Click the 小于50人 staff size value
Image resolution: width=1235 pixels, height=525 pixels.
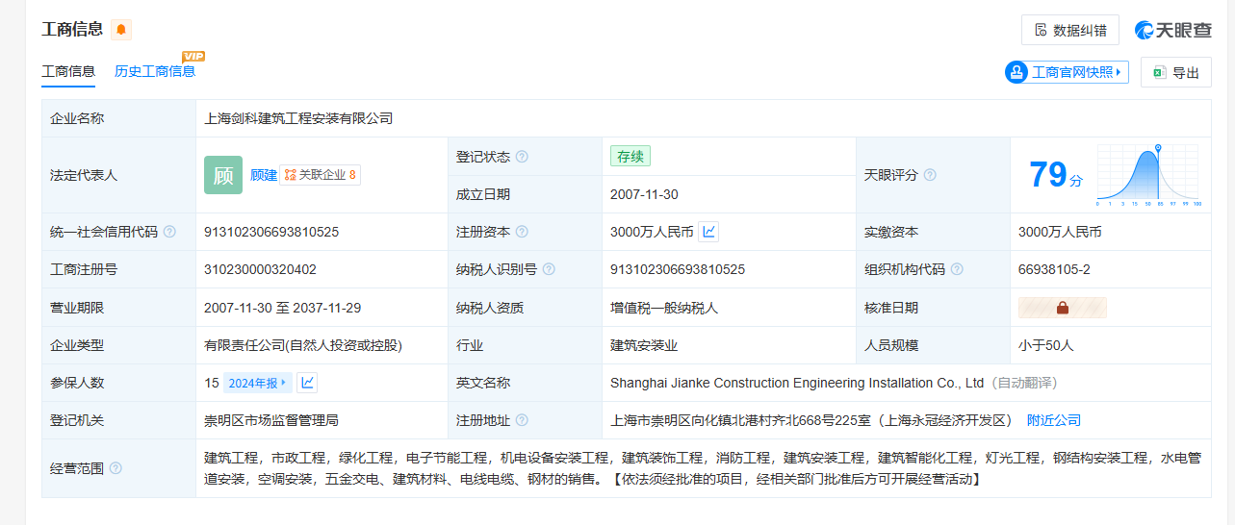1045,345
